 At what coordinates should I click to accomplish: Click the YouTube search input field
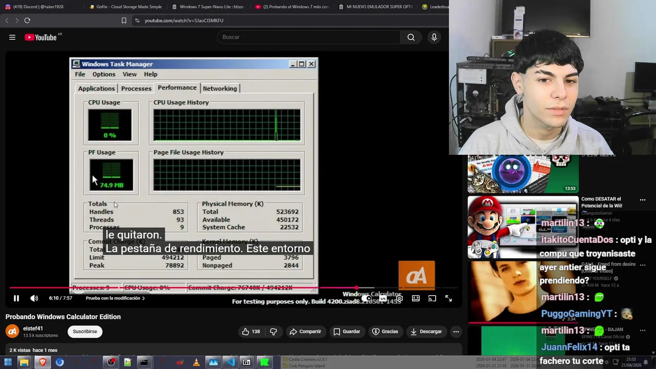click(309, 37)
